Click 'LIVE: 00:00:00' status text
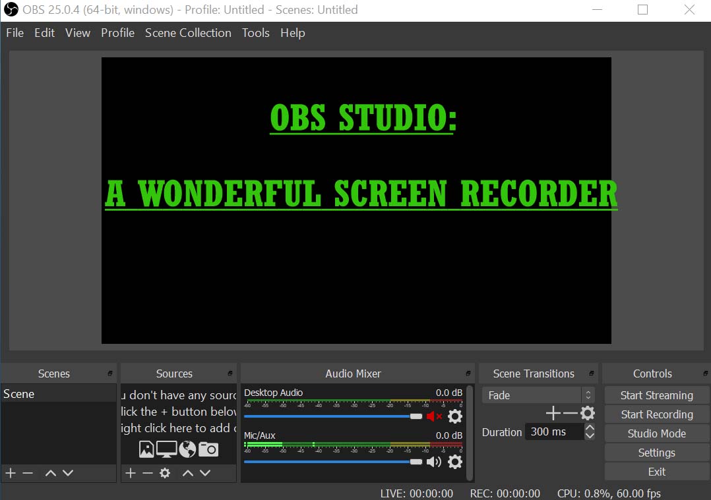Viewport: 711px width, 500px height. (x=416, y=493)
